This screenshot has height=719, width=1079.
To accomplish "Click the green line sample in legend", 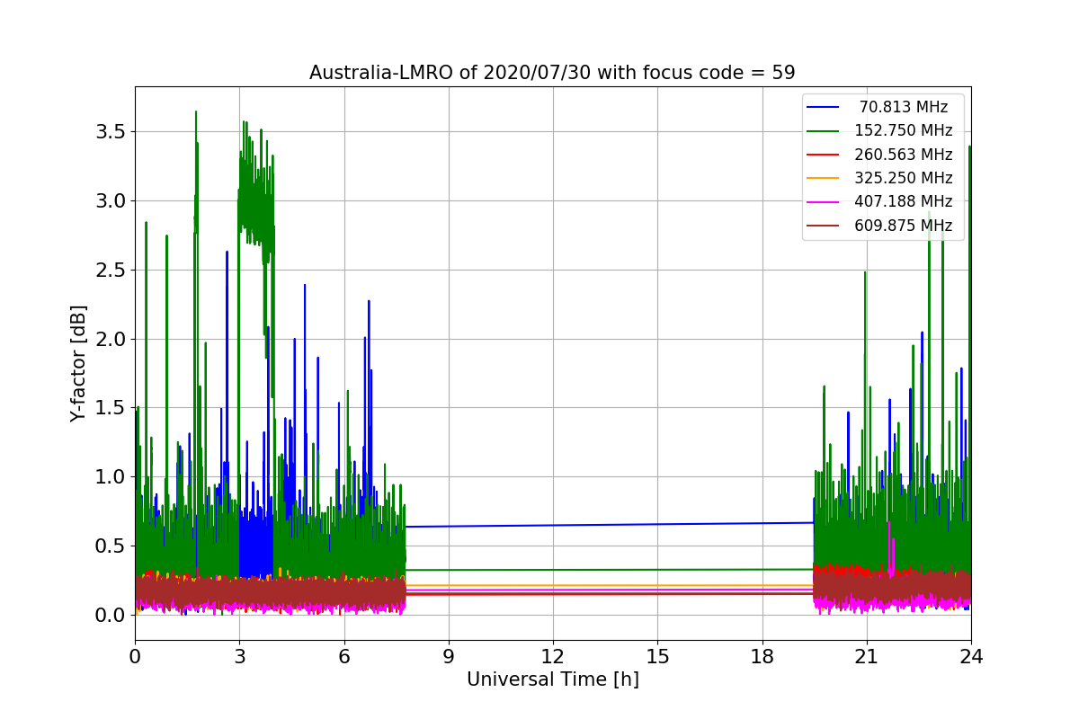I will (x=824, y=131).
